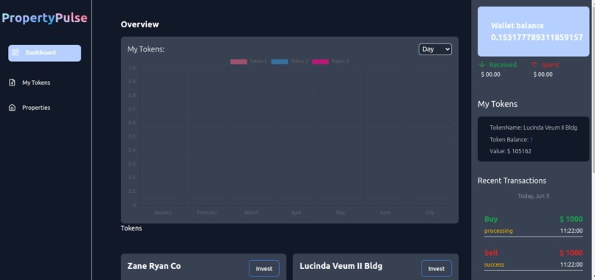Click the Lucinda Veum II Bldg card title

(341, 266)
